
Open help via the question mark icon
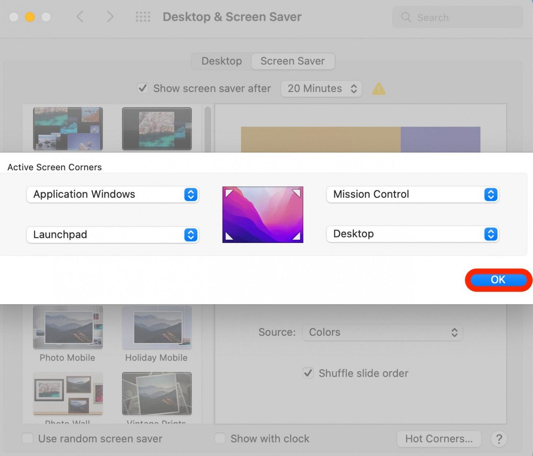(x=498, y=439)
